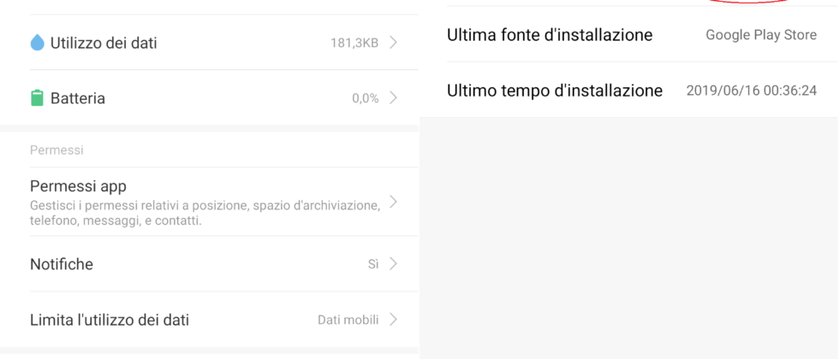Select Limita l'utilizzo dei dati
Image resolution: width=839 pixels, height=359 pixels.
point(110,320)
